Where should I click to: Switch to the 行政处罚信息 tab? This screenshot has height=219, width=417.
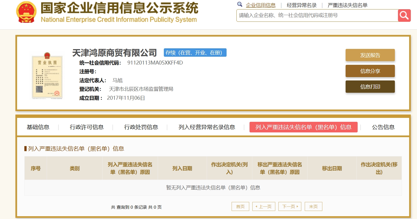(141, 127)
